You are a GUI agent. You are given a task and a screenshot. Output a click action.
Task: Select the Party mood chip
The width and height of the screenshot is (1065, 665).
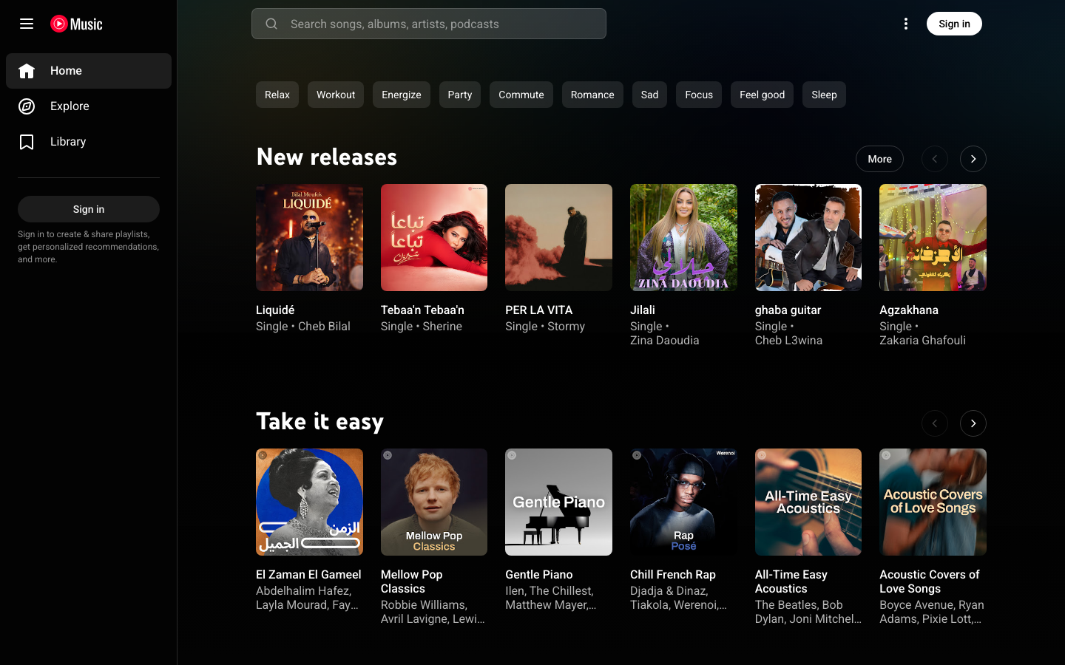(459, 95)
